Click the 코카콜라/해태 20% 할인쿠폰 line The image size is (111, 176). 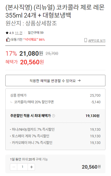coord(55,102)
